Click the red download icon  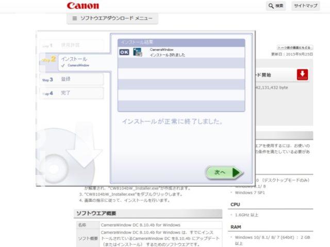pos(303,75)
